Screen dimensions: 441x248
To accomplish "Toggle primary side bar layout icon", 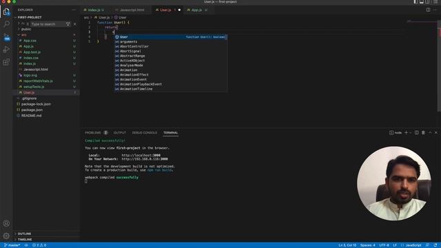I will click(416, 1).
